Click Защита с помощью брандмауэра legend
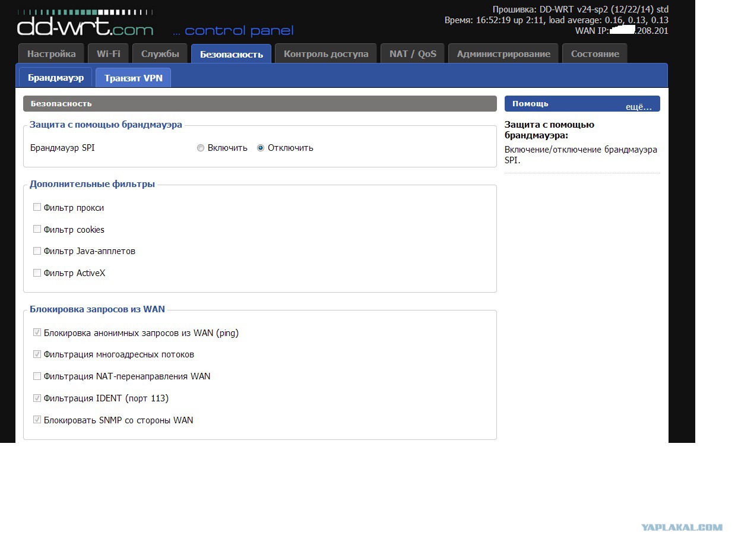 (x=106, y=125)
